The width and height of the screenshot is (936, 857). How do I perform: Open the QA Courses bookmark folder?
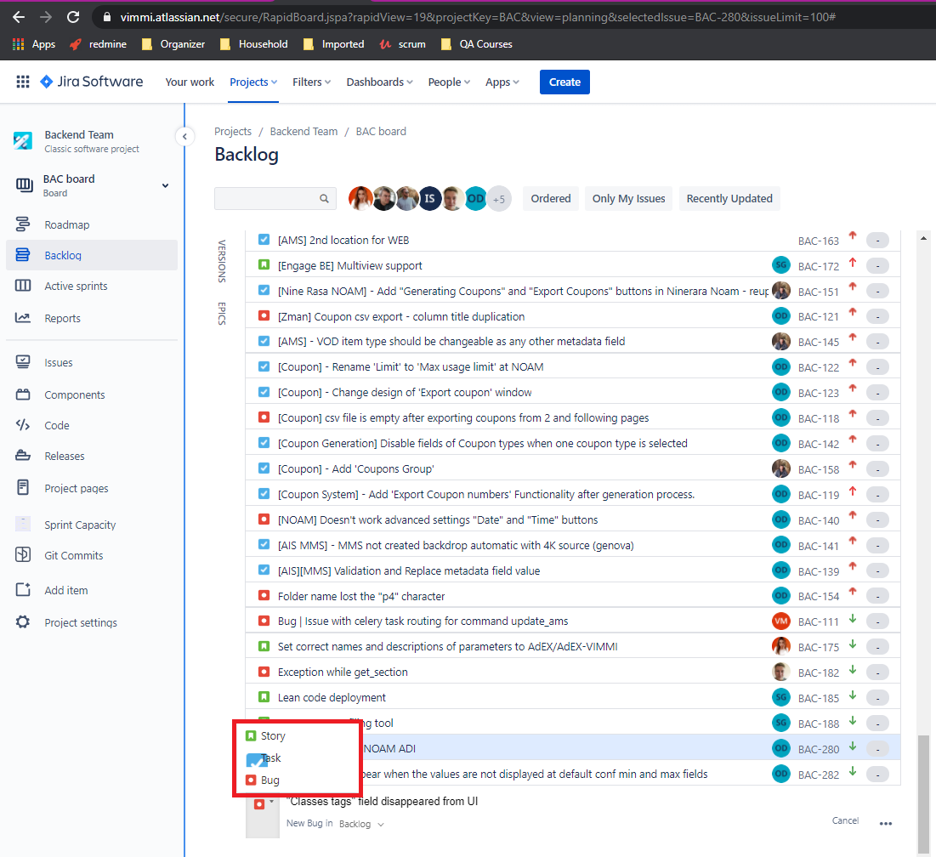[476, 44]
